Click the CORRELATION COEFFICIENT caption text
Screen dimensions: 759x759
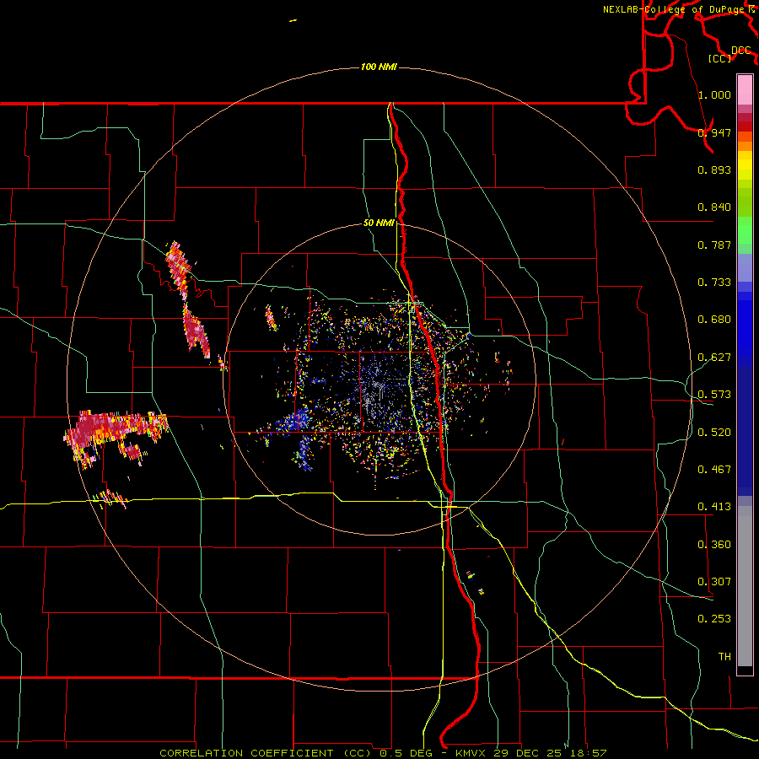click(246, 753)
